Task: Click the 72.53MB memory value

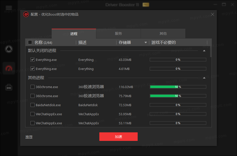Action: tap(125, 105)
